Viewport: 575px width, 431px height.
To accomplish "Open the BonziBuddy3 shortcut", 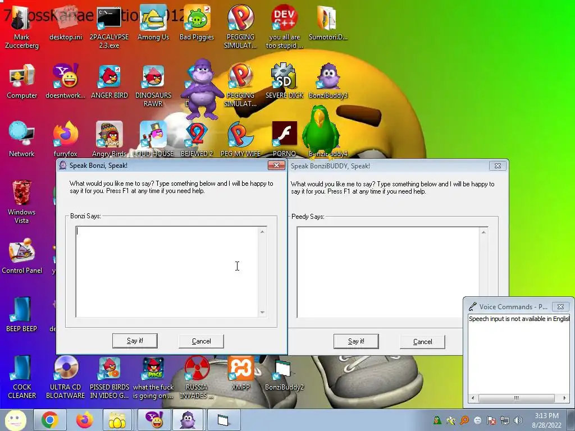I will click(x=328, y=81).
